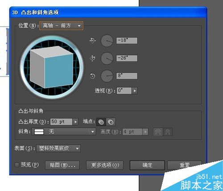Image resolution: width=223 pixels, height=191 pixels.
Task: Click the 8° Z rotation field
Action: 127,76
